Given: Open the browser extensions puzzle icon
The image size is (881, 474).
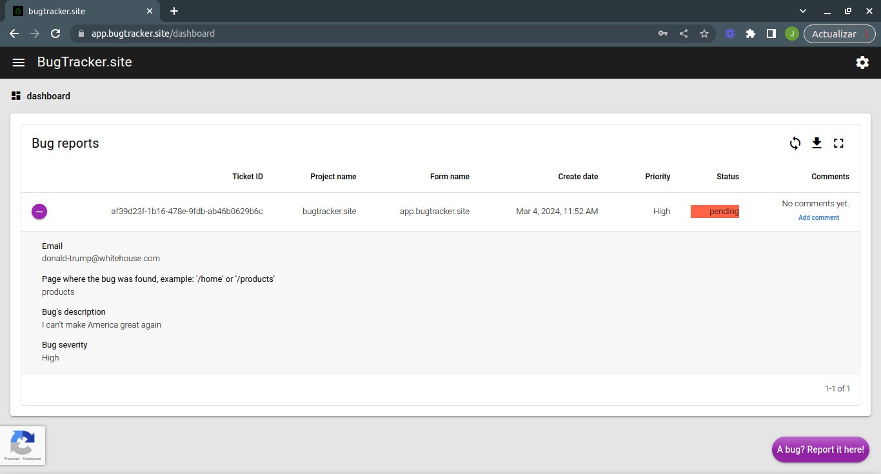Looking at the screenshot, I should (751, 34).
